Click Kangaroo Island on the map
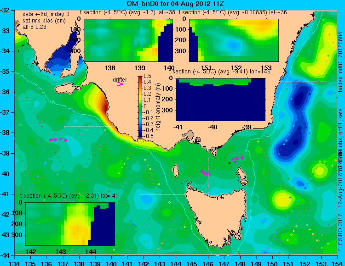The width and height of the screenshot is (345, 266). 68,89
